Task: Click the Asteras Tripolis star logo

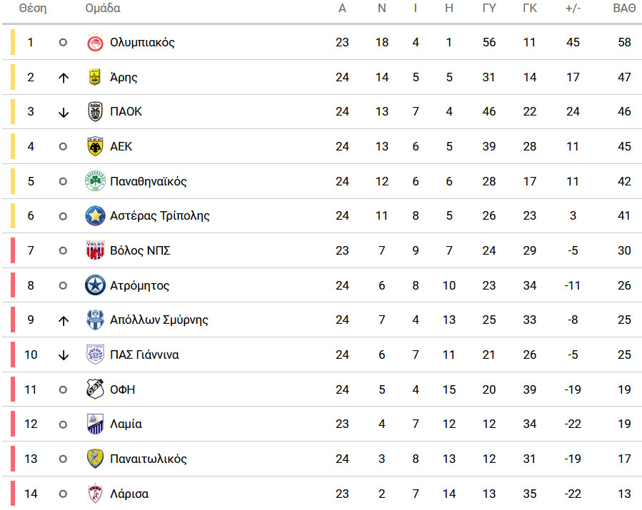Action: tap(95, 216)
